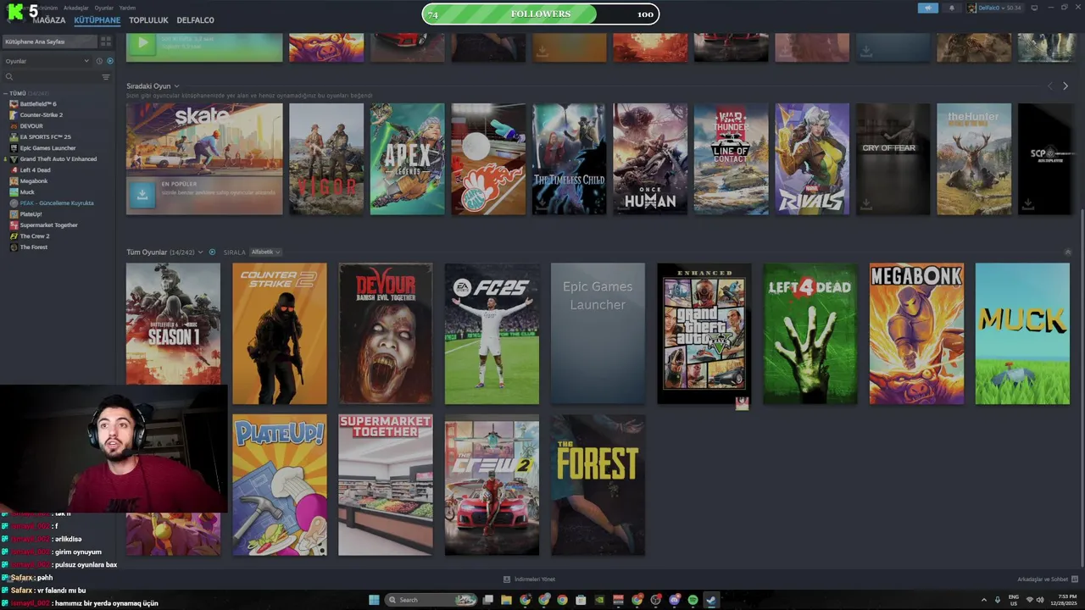The image size is (1085, 610).
Task: Open the MEGABONK cover
Action: [916, 333]
